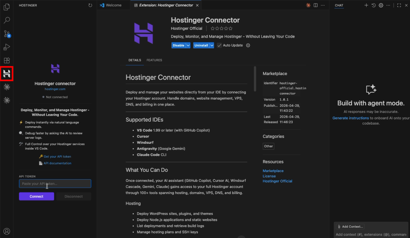Open the Run and Debug view
This screenshot has width=410, height=238.
7,47
